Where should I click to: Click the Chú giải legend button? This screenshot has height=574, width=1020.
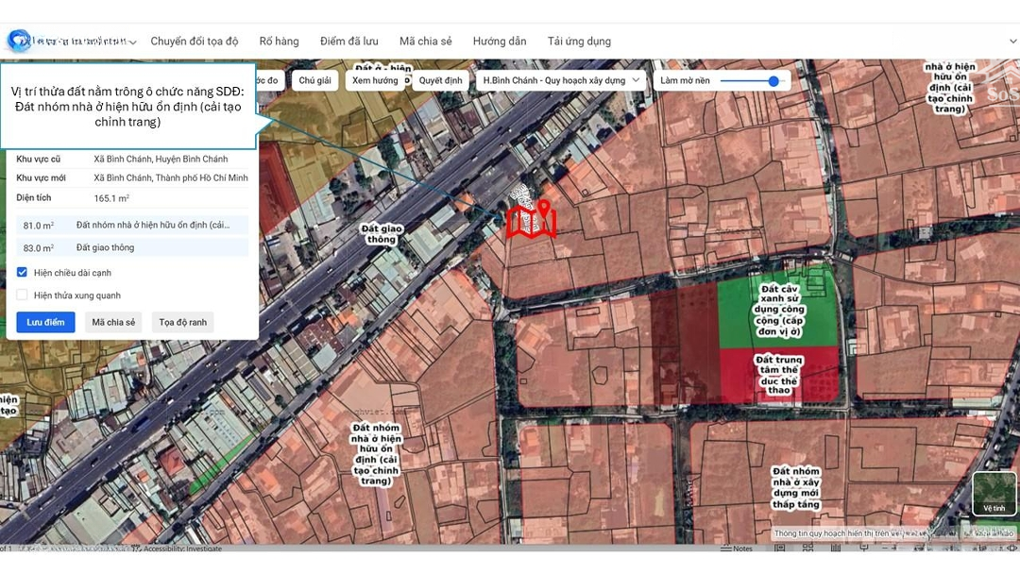tap(314, 81)
